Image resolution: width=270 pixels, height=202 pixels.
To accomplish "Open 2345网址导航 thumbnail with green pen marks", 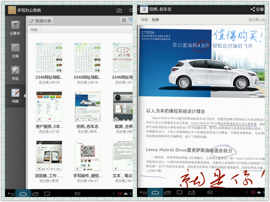I will click(x=87, y=57).
